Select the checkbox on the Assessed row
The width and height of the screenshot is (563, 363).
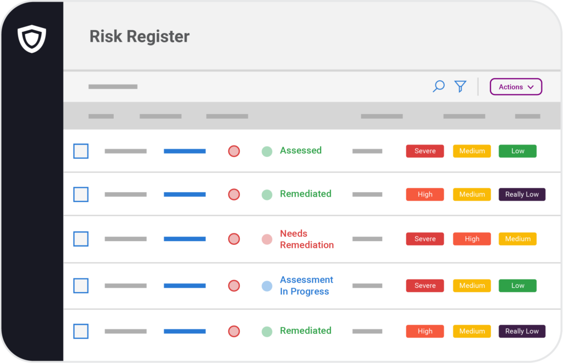click(80, 150)
